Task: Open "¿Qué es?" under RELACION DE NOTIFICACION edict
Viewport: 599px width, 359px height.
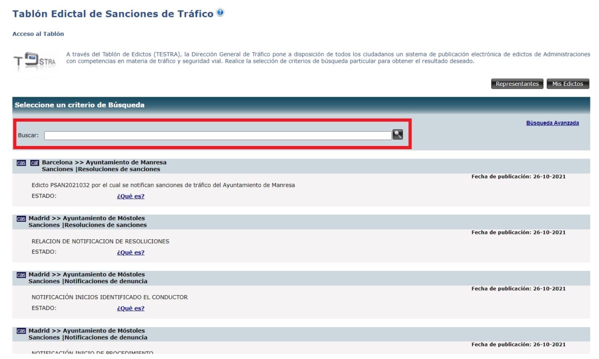Action: click(x=130, y=252)
